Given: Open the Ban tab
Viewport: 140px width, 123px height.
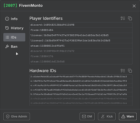Looking at the screenshot, I should click(x=14, y=46).
